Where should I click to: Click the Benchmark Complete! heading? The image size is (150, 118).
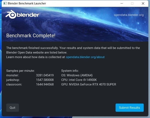[30, 35]
